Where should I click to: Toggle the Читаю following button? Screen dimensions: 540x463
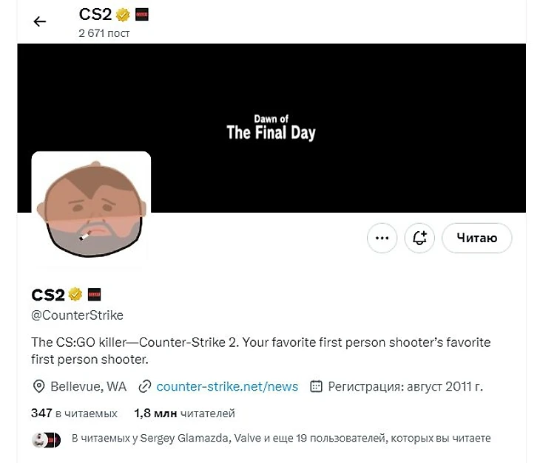[x=476, y=238]
